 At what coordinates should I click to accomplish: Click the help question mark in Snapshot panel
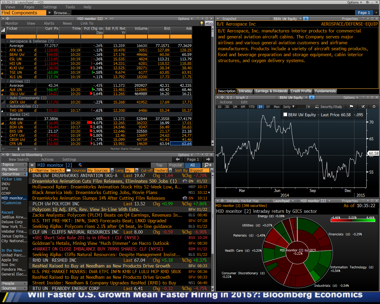(x=363, y=19)
